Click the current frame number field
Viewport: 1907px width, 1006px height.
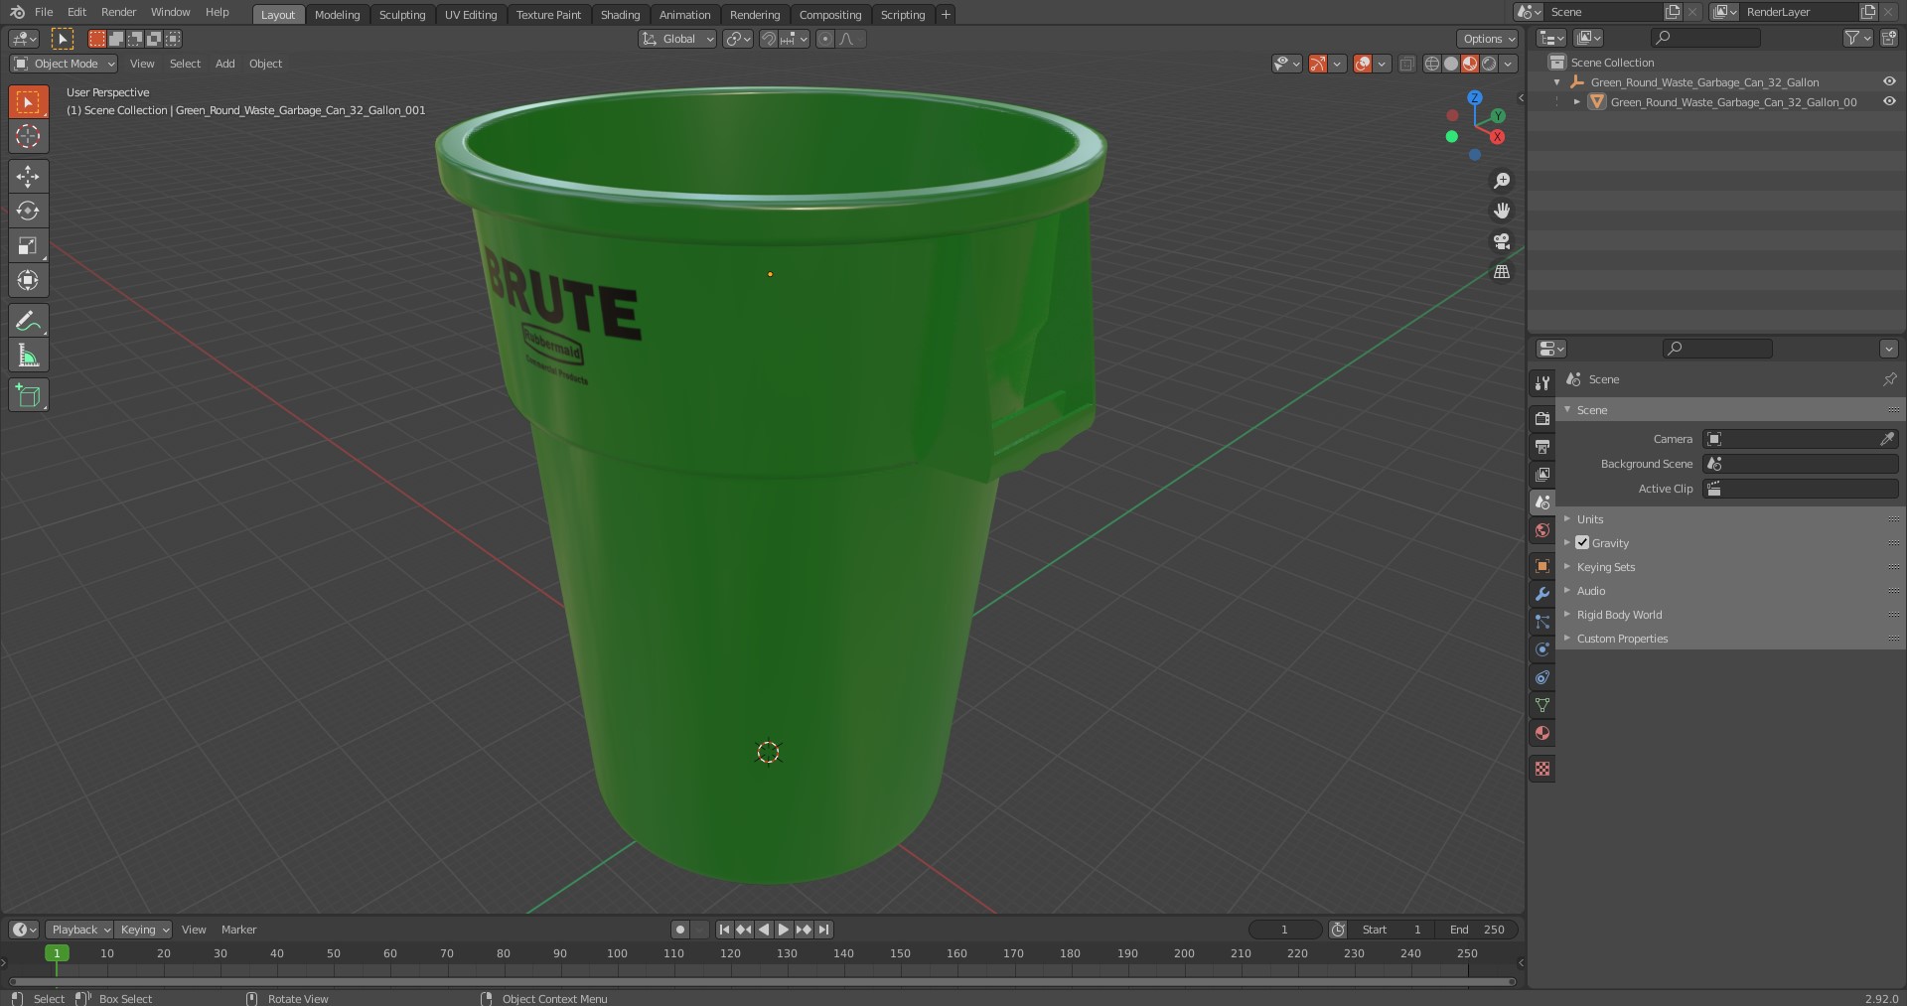click(x=1284, y=930)
